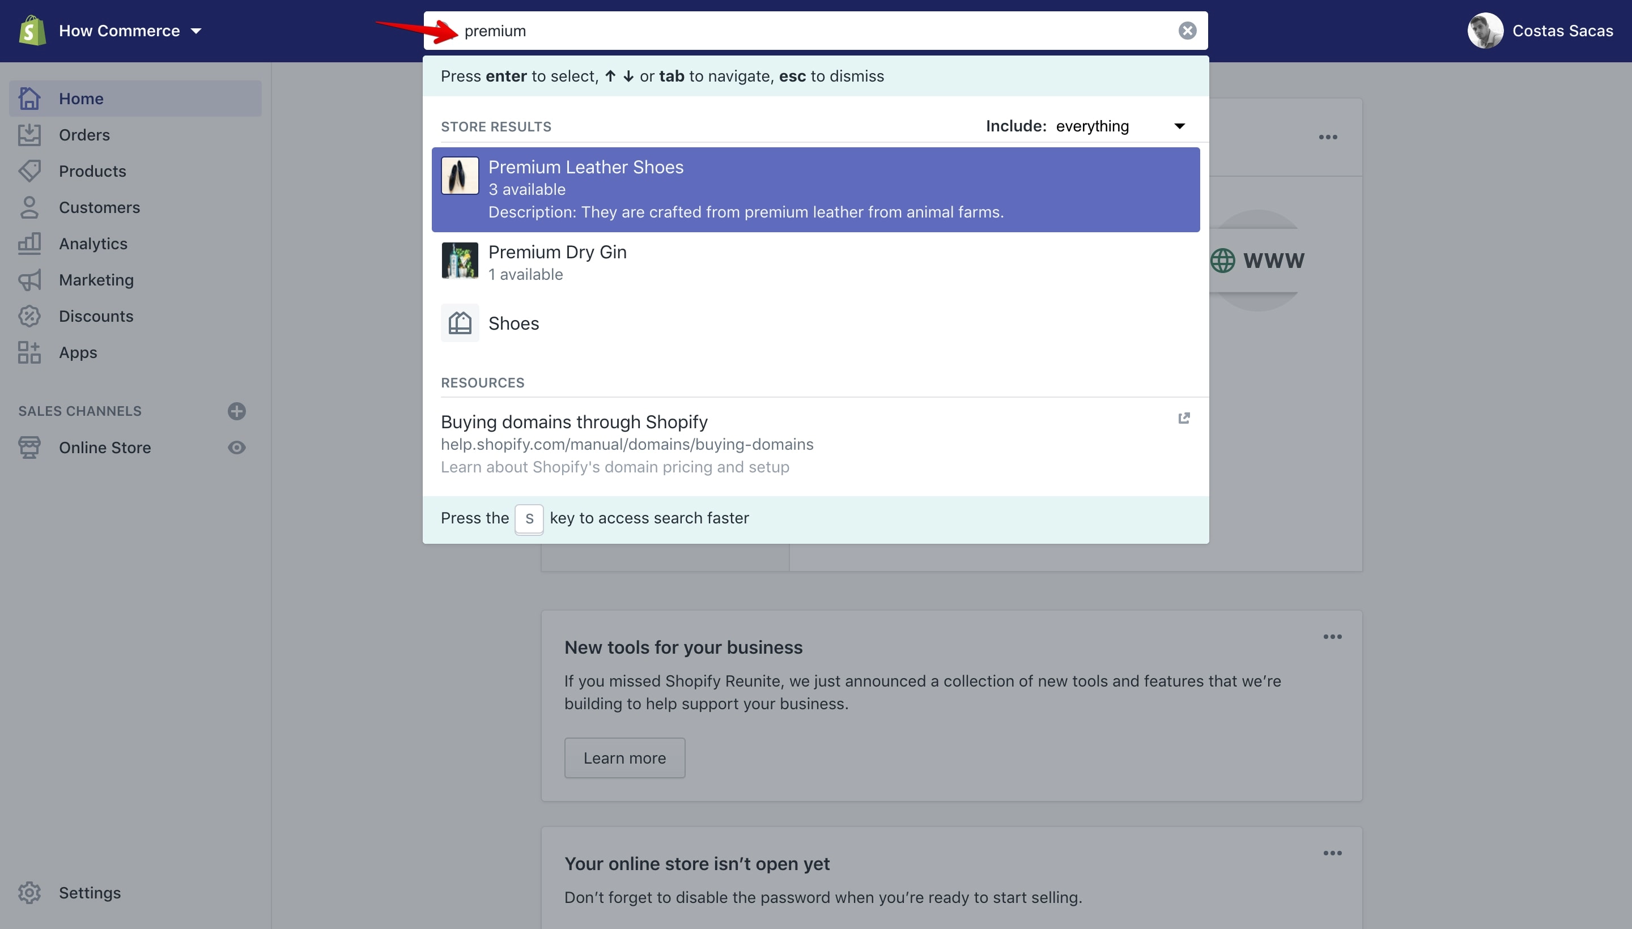Open the Orders page

pos(84,135)
